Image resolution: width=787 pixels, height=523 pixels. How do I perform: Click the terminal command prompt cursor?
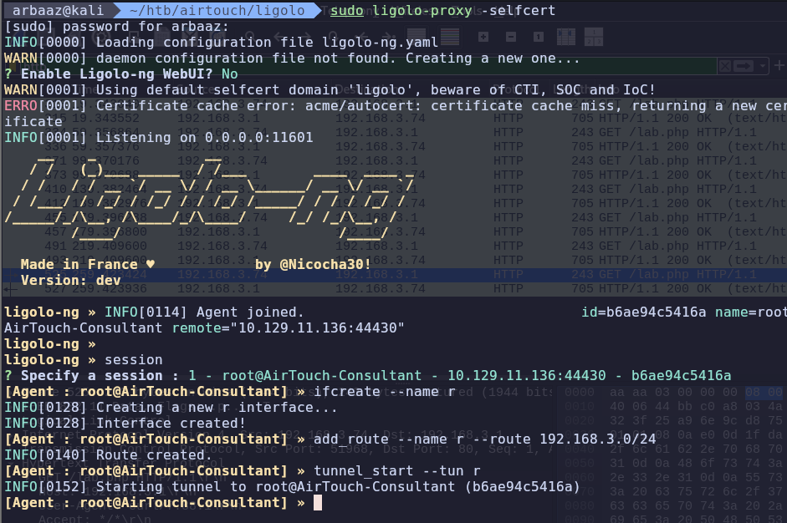click(x=318, y=503)
